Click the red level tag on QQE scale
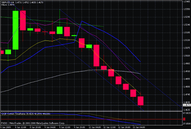191x129 pixels. [x=184, y=119]
